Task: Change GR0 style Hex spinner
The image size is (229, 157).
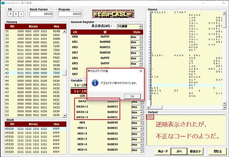Action: pos(141,37)
